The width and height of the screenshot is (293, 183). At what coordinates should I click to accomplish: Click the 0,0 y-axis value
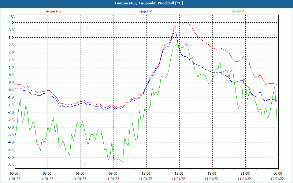pyautogui.click(x=11, y=82)
